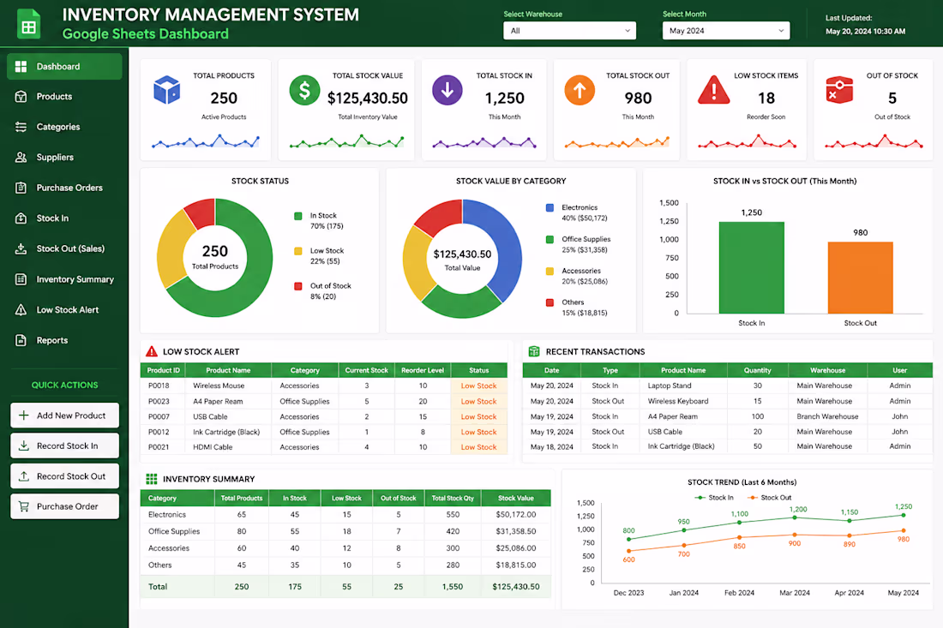This screenshot has width=943, height=628.
Task: Click the green Stock In bar
Action: click(x=752, y=268)
